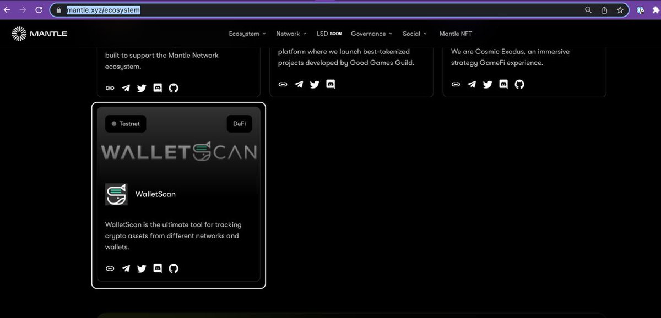This screenshot has height=318, width=661.
Task: Open Twitter icon on Cosmic Exodus card
Action: (x=487, y=84)
